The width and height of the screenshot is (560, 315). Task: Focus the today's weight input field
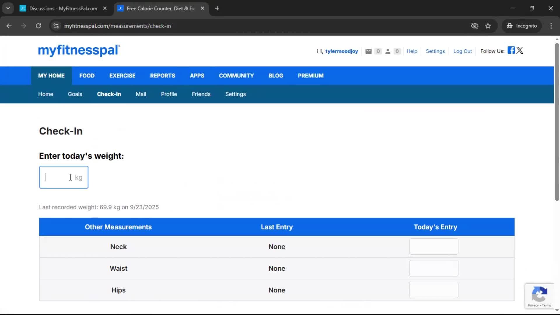pyautogui.click(x=64, y=177)
